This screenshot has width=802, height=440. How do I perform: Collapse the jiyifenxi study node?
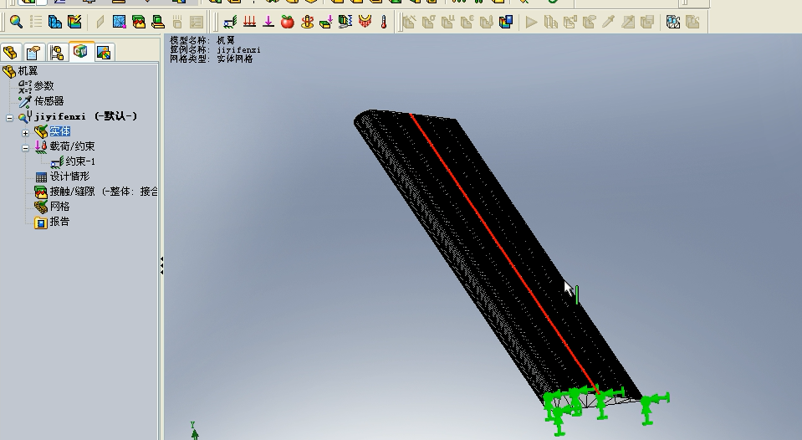(9, 118)
